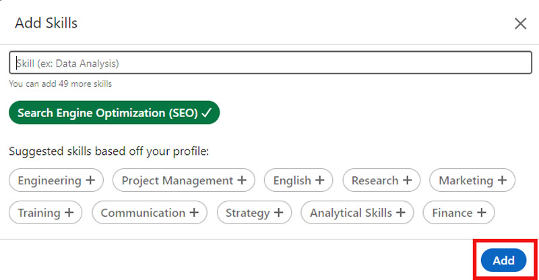
Task: Click the plus icon next to Finance
Action: coord(481,213)
